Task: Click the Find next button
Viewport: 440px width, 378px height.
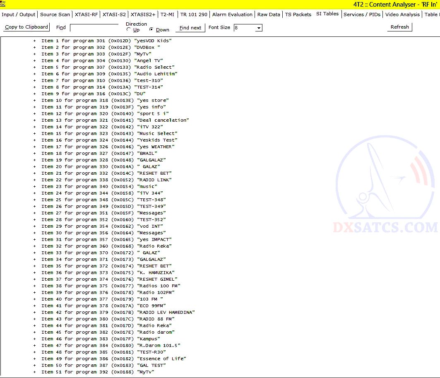Action: click(190, 28)
